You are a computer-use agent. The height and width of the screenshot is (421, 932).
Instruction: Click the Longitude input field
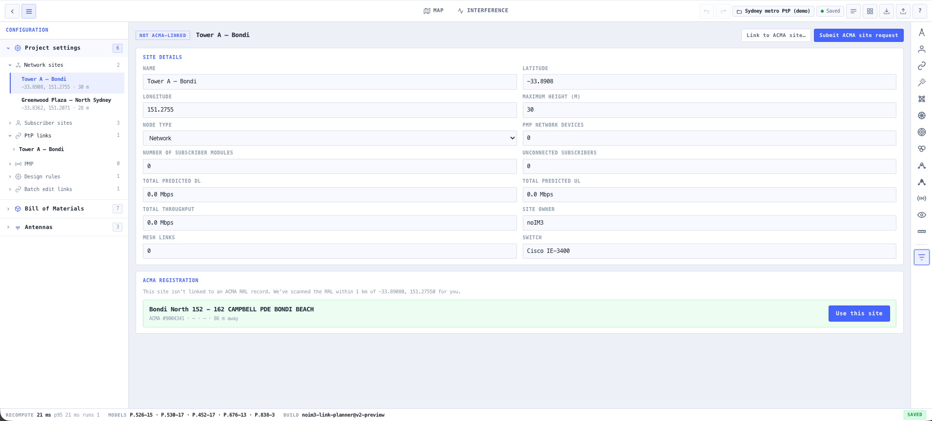[330, 110]
